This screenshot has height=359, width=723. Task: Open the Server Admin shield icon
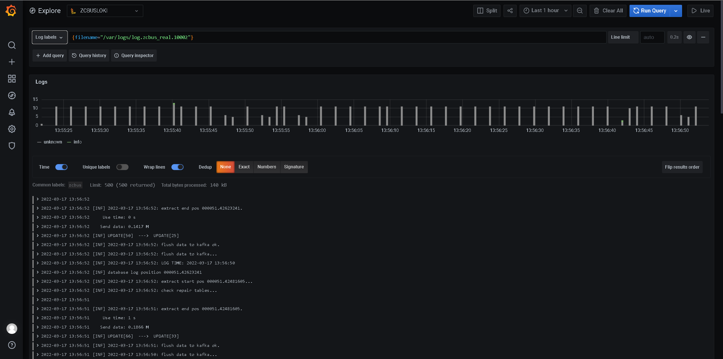12,146
